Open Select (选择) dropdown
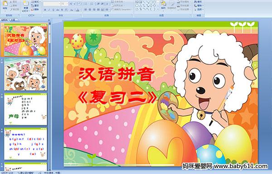 tap(199, 9)
